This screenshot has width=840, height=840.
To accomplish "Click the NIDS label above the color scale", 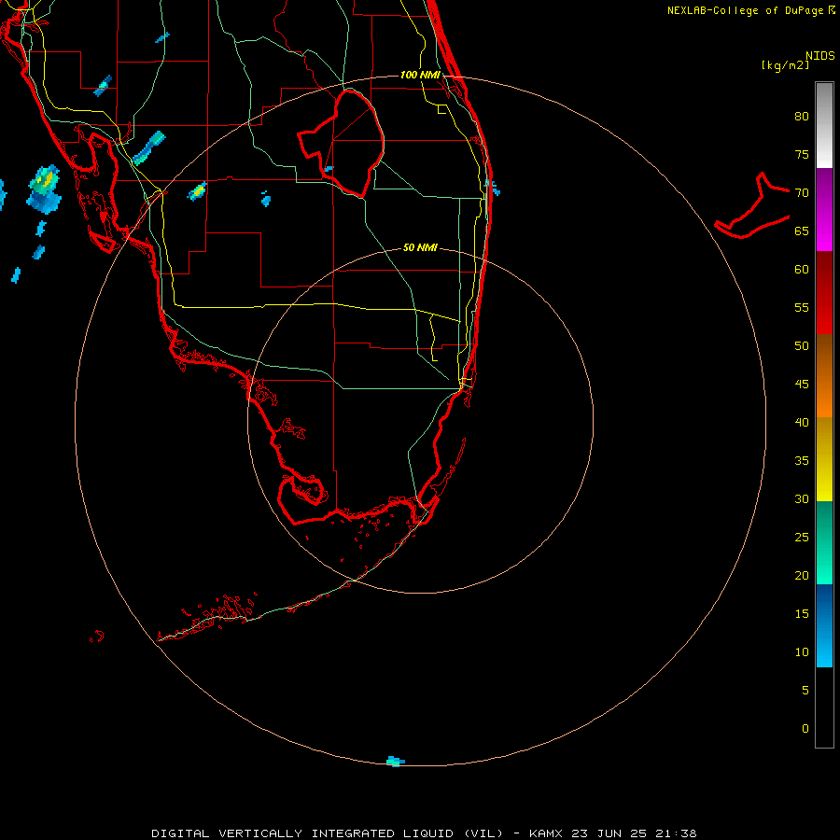I will point(819,56).
